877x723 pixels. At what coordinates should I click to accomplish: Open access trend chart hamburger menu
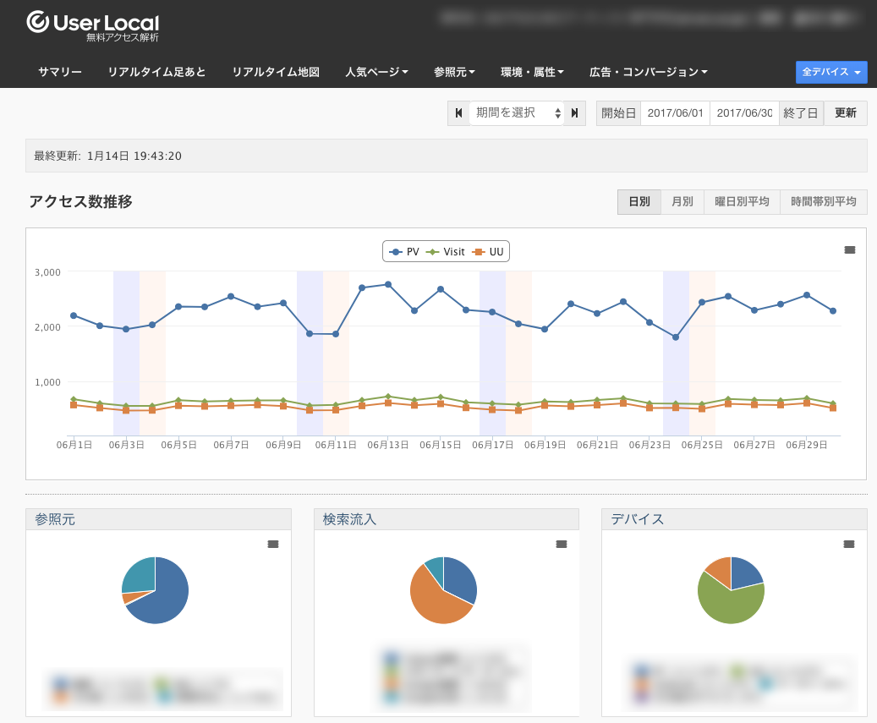850,249
